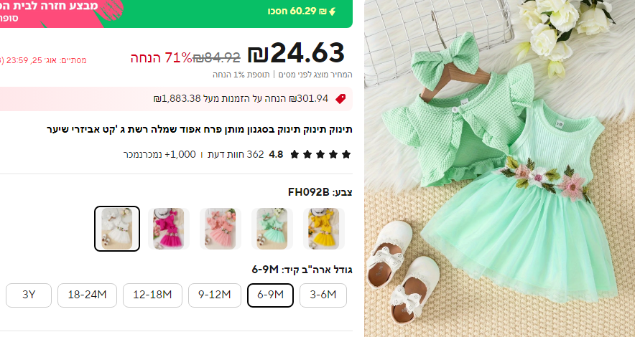Viewport: 635px width, 337px height.
Task: Select the mint green dress swatch
Action: tap(272, 229)
